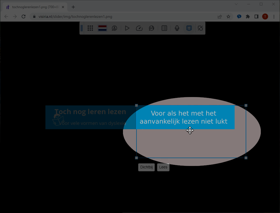Click the speech bubble voice icon

151,28
